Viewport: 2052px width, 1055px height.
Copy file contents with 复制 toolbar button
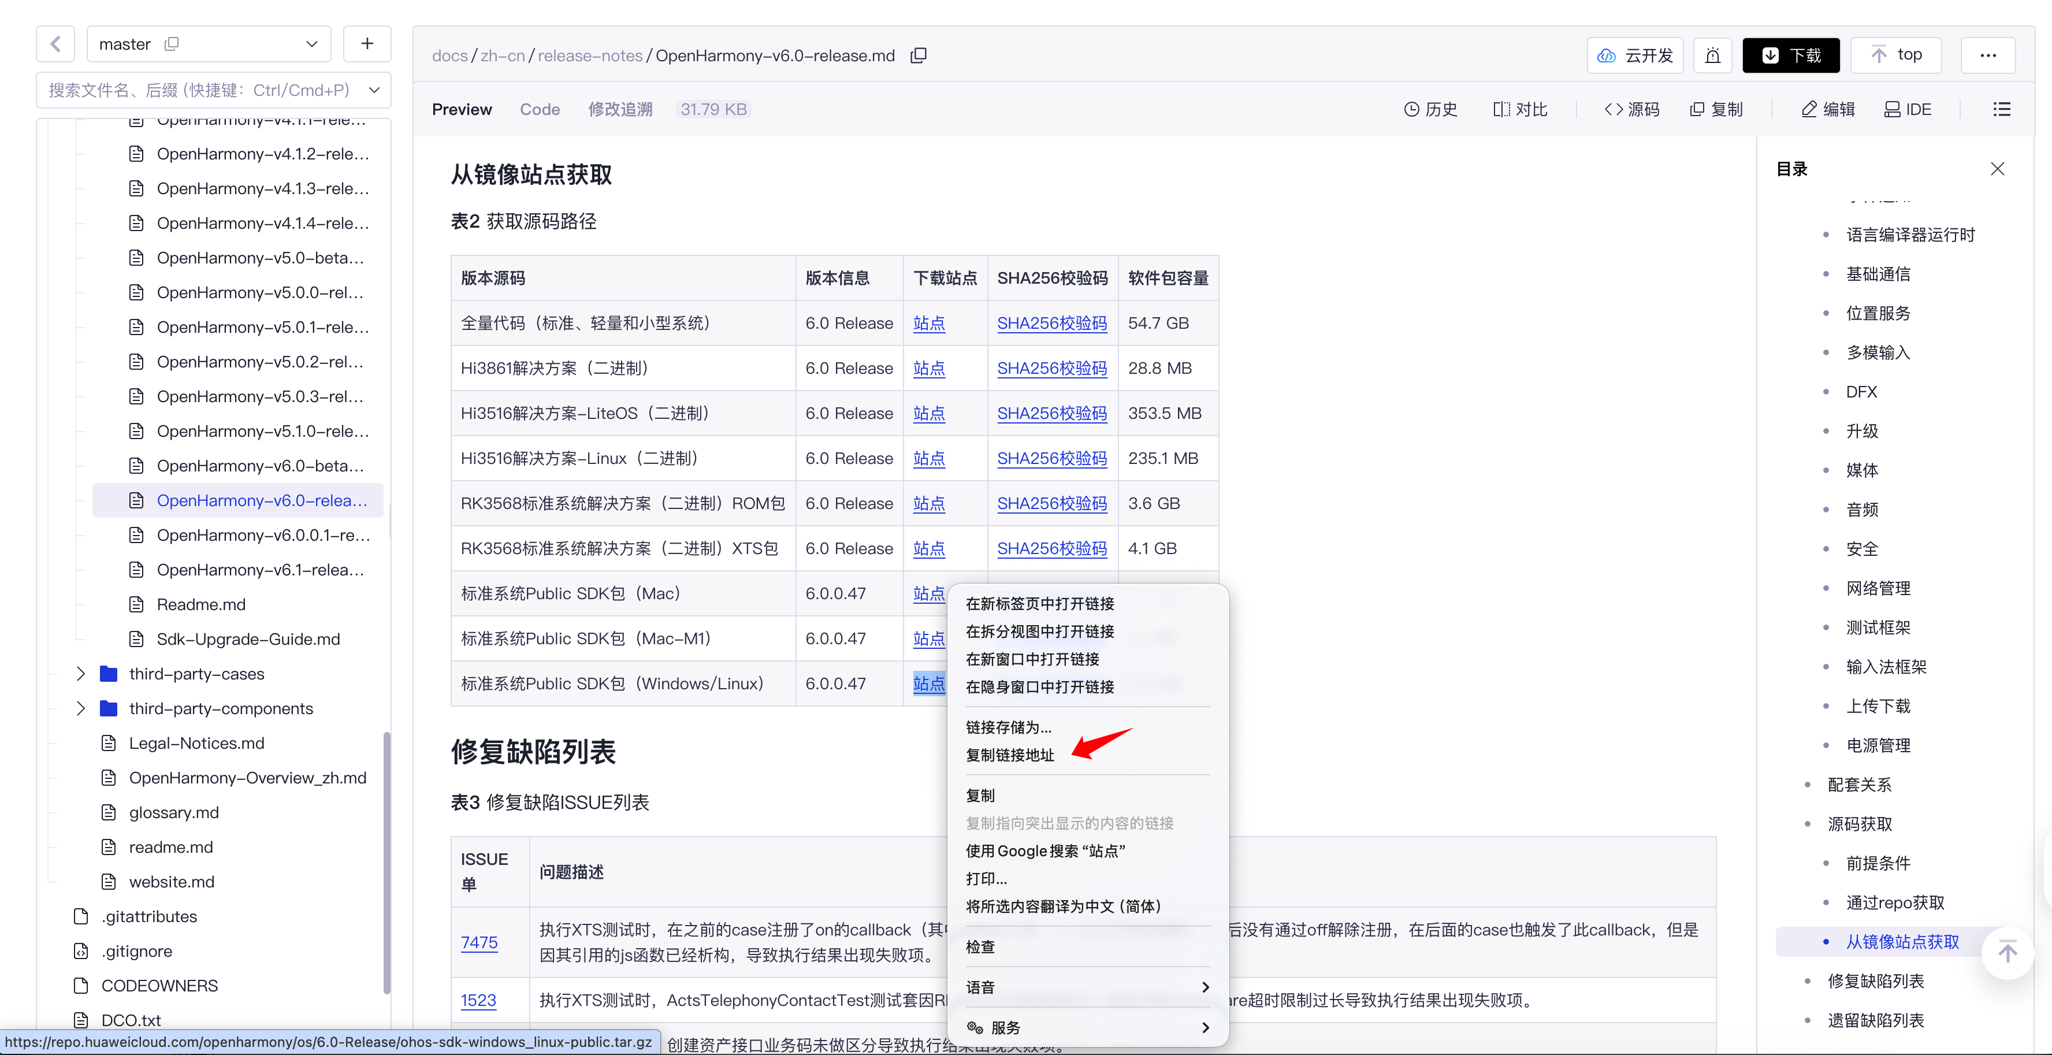pos(1716,109)
